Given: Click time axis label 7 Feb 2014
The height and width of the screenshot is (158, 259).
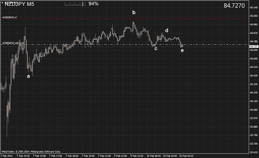Looking at the screenshot, I should (x=7, y=156).
